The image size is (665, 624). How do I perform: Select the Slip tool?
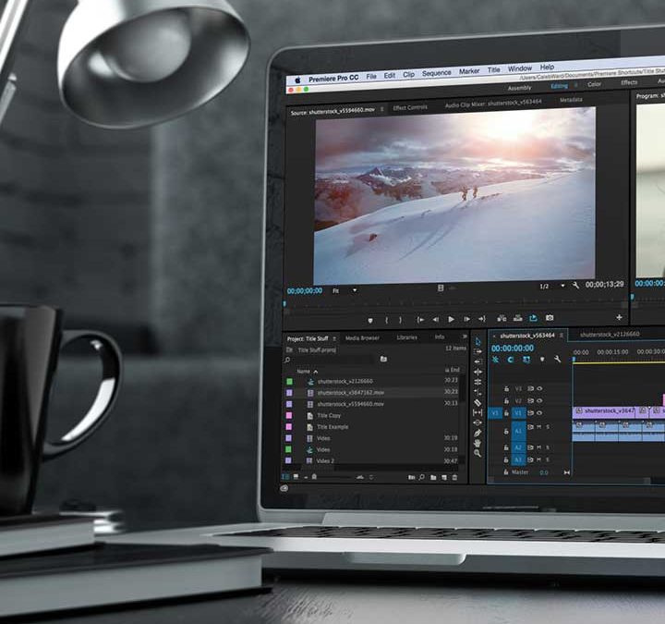[478, 412]
